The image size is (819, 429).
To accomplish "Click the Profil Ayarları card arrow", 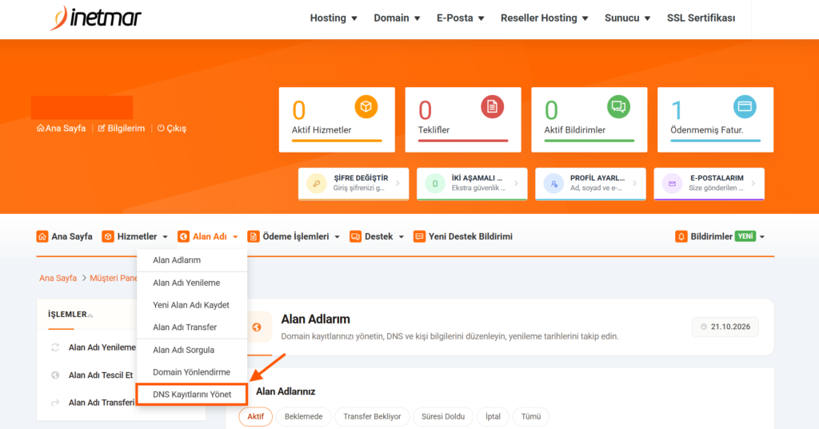I will point(635,183).
